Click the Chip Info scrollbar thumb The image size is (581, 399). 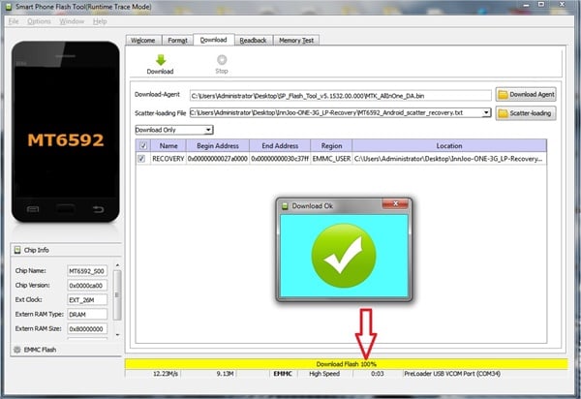(x=117, y=295)
